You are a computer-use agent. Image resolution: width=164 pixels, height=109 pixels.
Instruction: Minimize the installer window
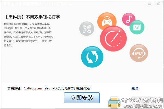[x=150, y=4]
